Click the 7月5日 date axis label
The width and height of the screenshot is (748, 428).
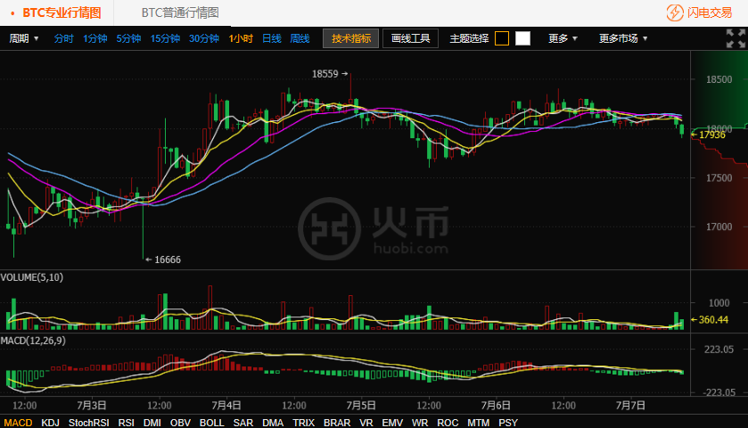[x=361, y=406]
